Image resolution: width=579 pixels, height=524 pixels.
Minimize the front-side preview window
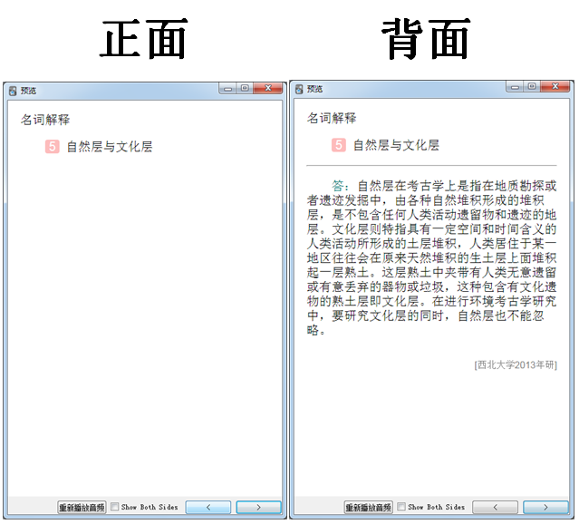pos(227,89)
